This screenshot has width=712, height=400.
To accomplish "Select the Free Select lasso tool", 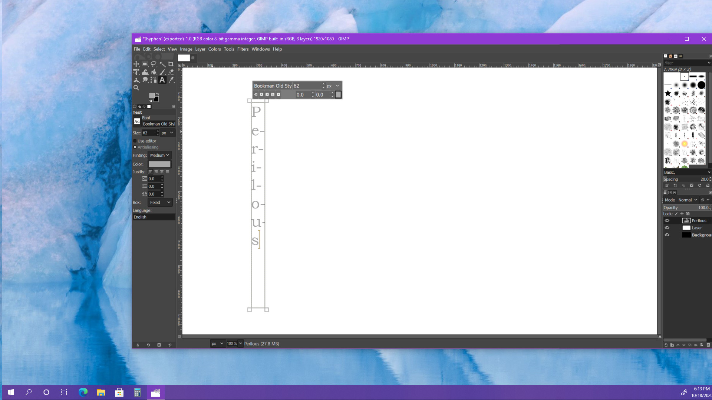I will 154,64.
